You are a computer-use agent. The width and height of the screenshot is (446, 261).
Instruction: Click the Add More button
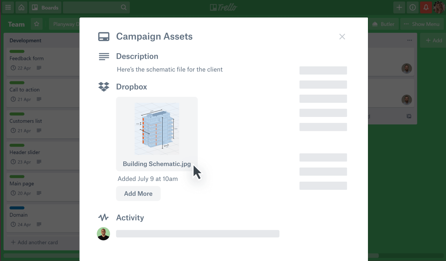[x=138, y=193]
